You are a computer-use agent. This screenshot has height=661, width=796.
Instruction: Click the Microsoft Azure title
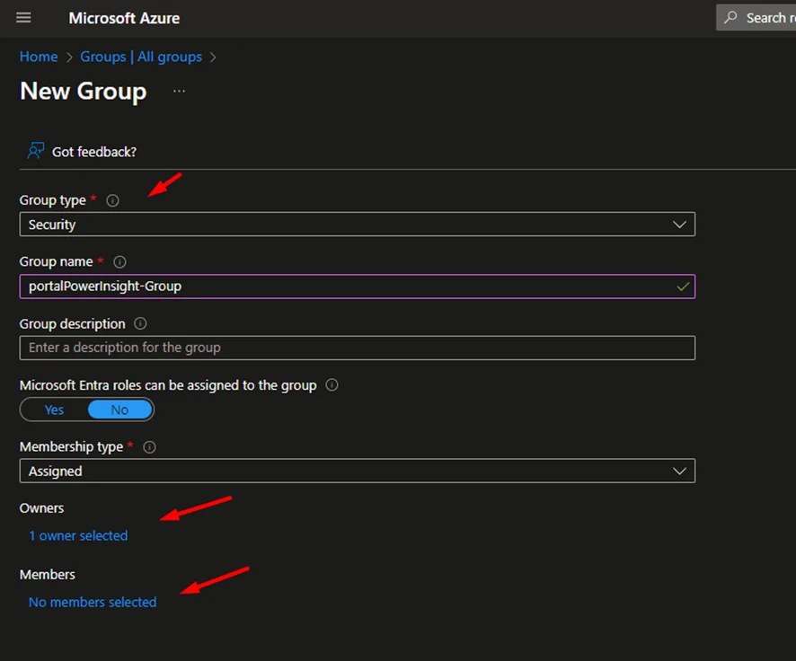click(x=124, y=18)
